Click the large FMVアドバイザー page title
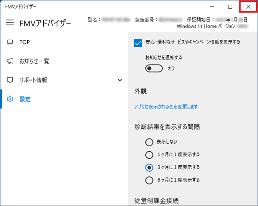258x206 pixels. tap(45, 23)
